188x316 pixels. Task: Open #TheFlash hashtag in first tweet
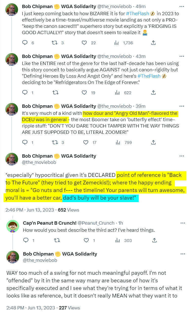click(x=137, y=13)
